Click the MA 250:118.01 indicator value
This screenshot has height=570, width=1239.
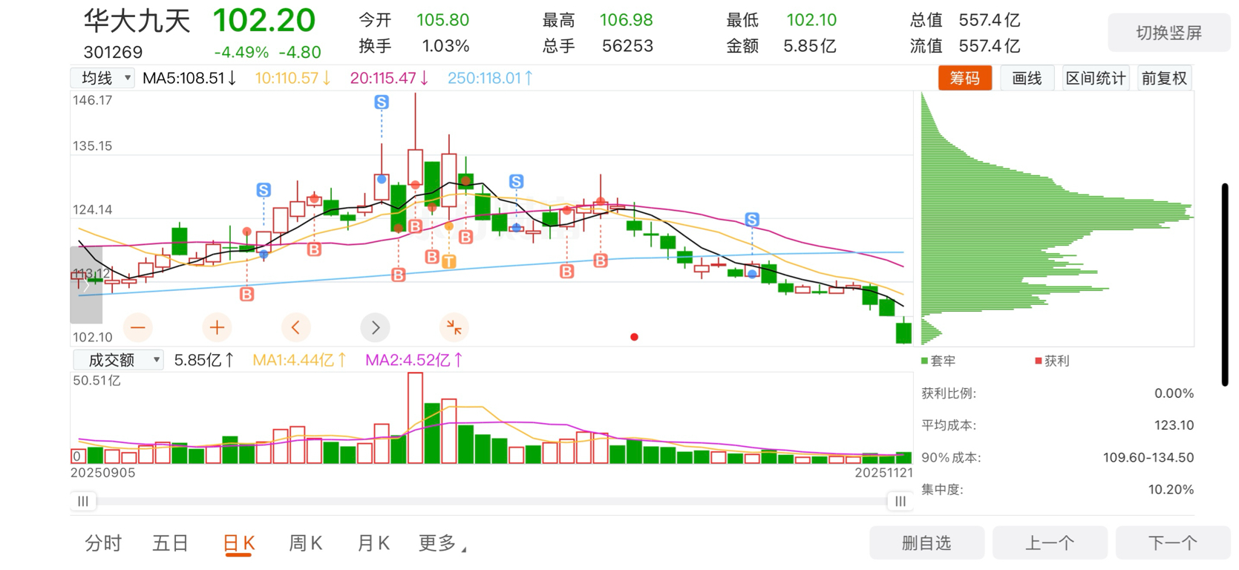coord(491,78)
